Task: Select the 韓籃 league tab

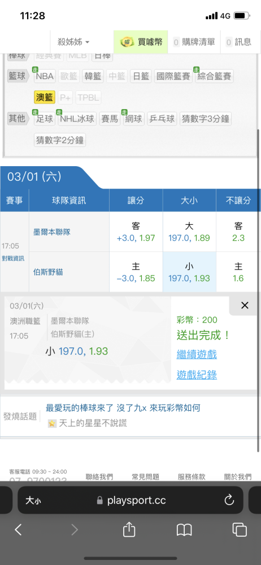Action: point(93,76)
